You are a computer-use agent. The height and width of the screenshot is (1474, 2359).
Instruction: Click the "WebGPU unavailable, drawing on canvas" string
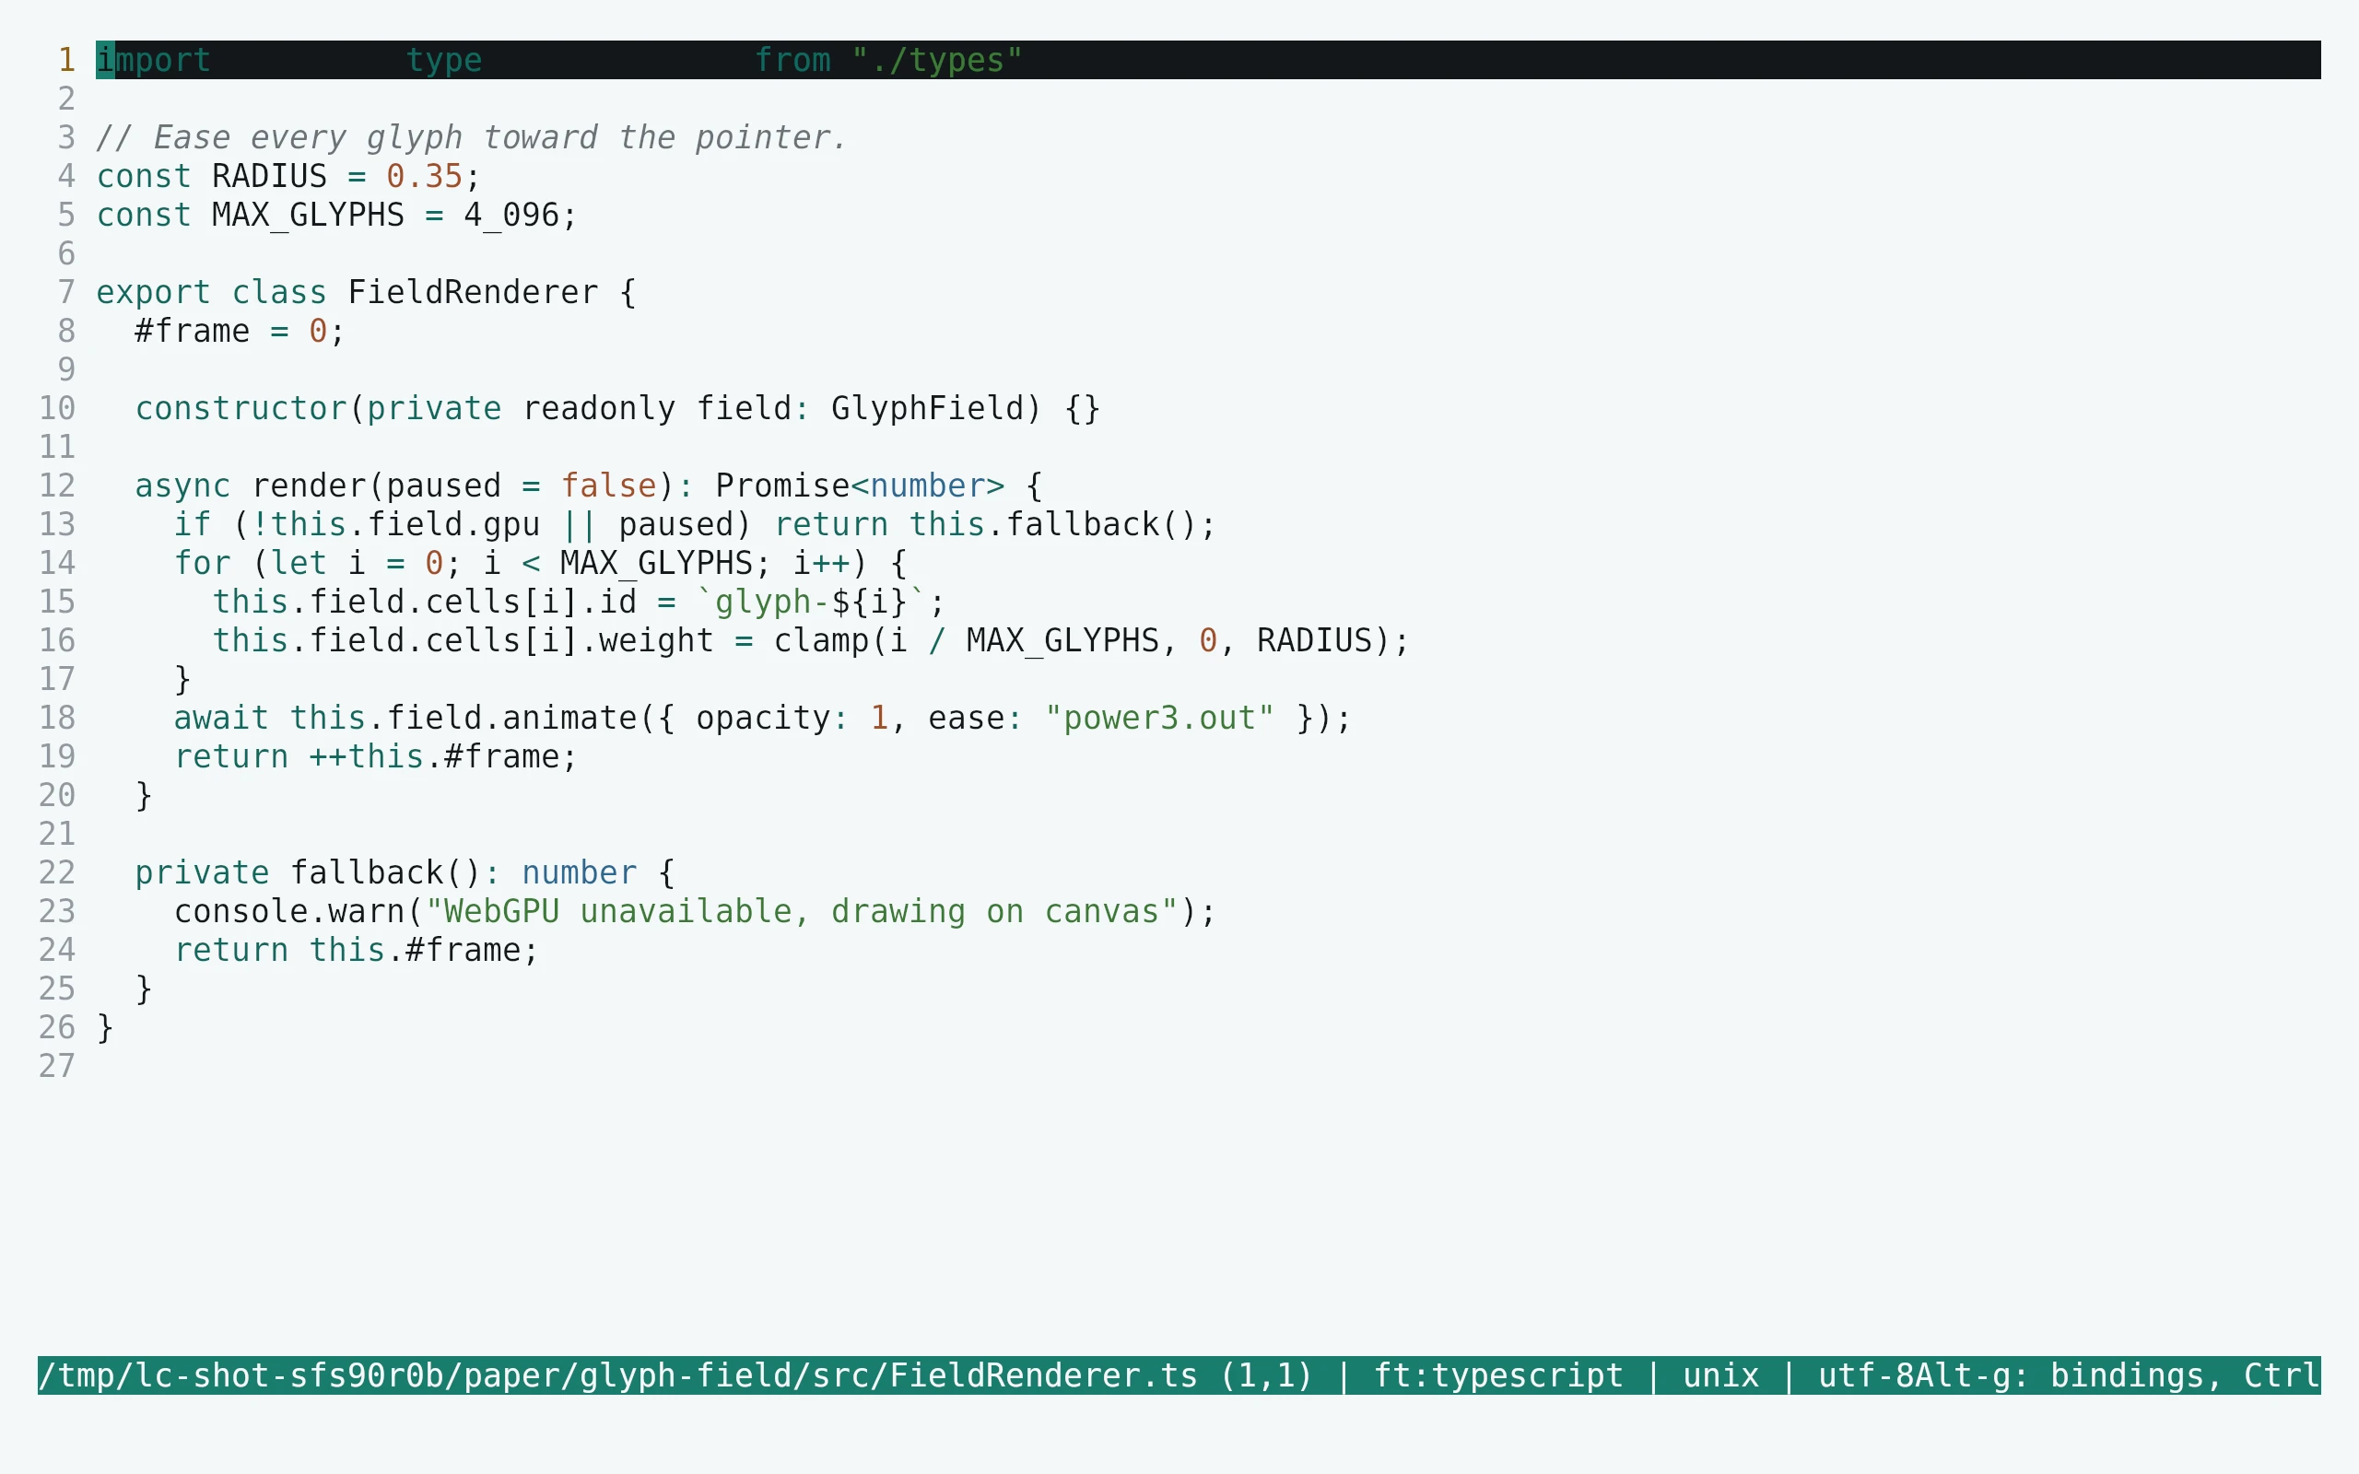(802, 911)
